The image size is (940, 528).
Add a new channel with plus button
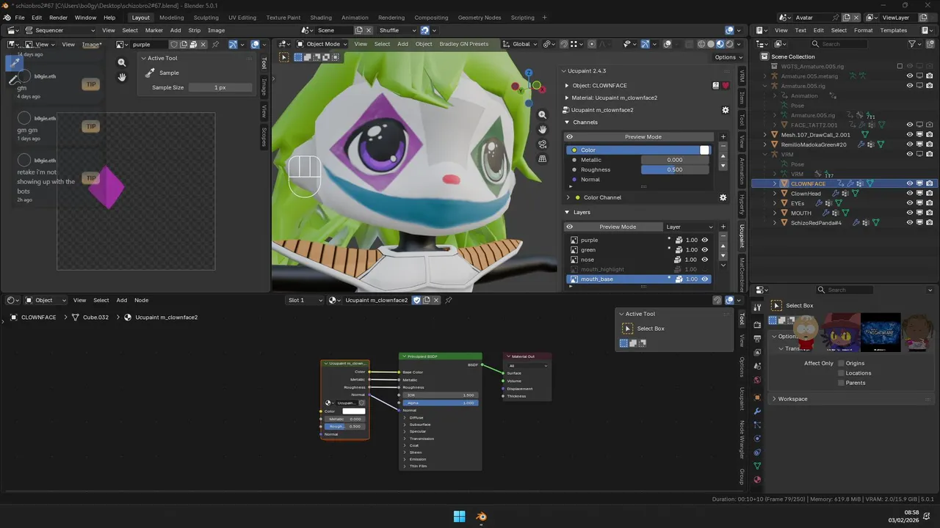tap(723, 136)
